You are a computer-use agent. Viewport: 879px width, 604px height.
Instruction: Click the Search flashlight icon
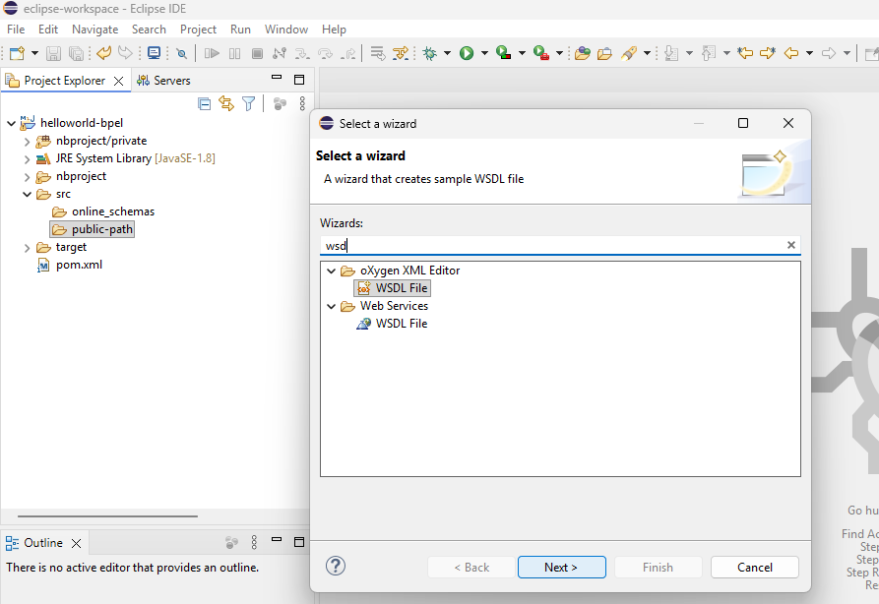629,53
